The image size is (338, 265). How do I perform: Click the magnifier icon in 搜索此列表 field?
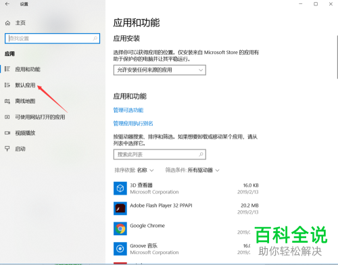click(201, 154)
